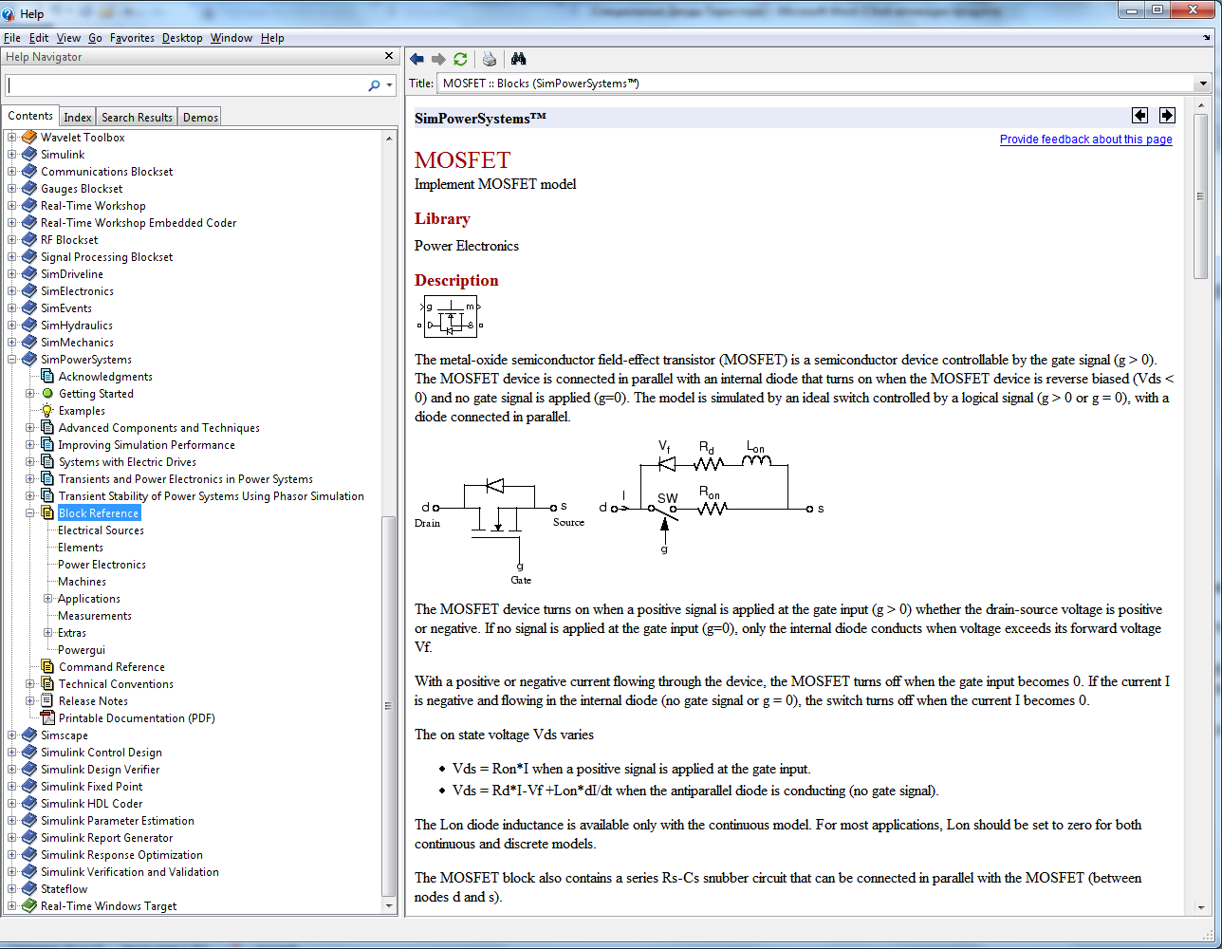Click the Block Reference page icon
1222x949 pixels.
(x=47, y=513)
